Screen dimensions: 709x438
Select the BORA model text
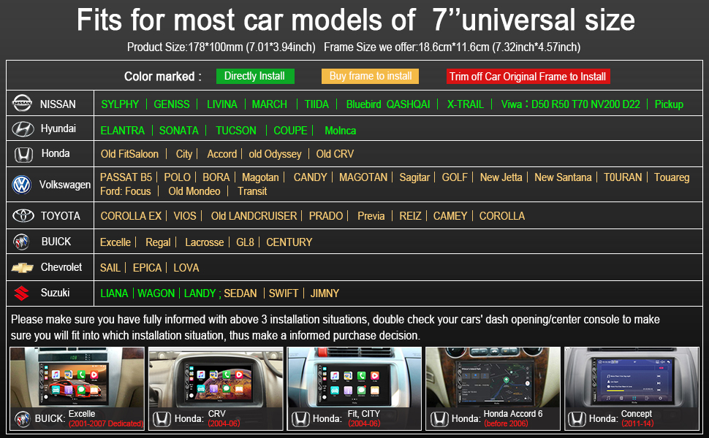(216, 177)
